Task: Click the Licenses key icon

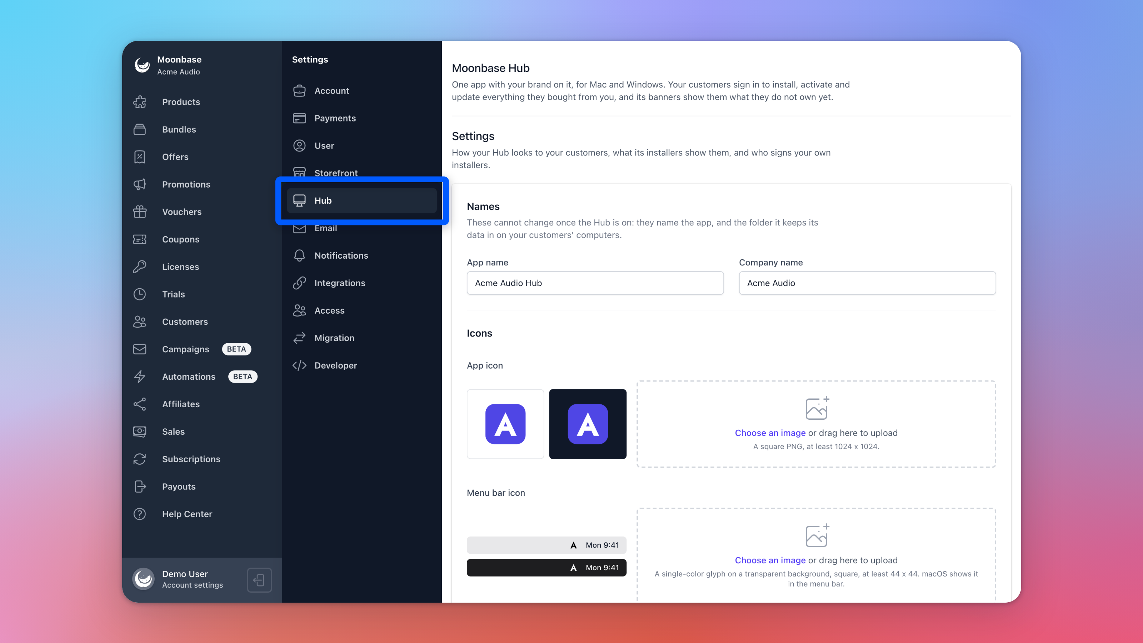Action: tap(140, 267)
